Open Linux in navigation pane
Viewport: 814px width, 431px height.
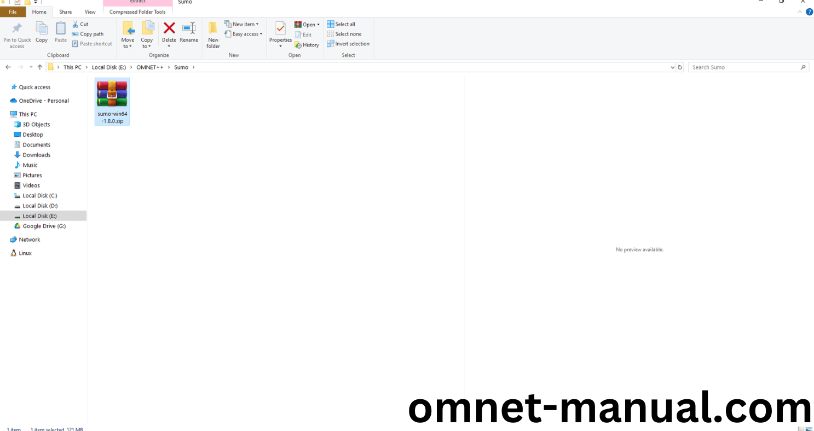pyautogui.click(x=25, y=253)
